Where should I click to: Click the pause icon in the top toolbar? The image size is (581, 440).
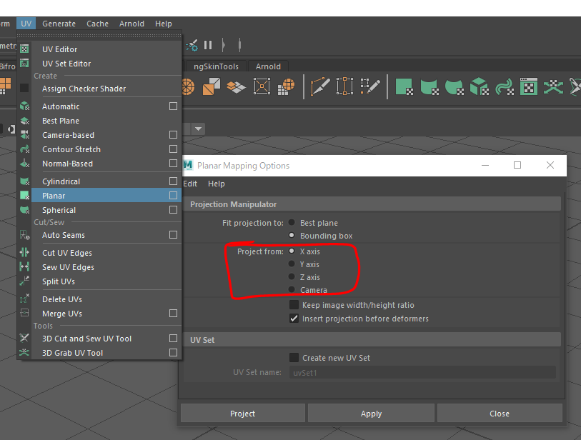[x=208, y=45]
